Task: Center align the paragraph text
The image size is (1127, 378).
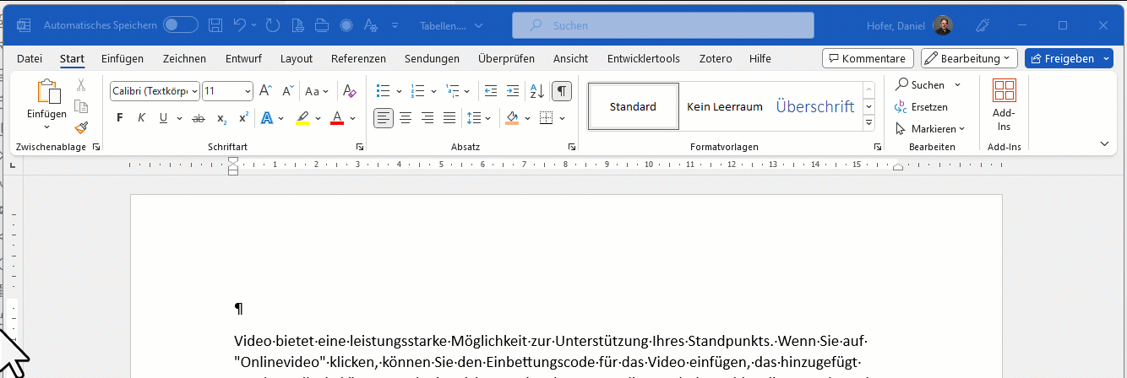Action: tap(406, 118)
